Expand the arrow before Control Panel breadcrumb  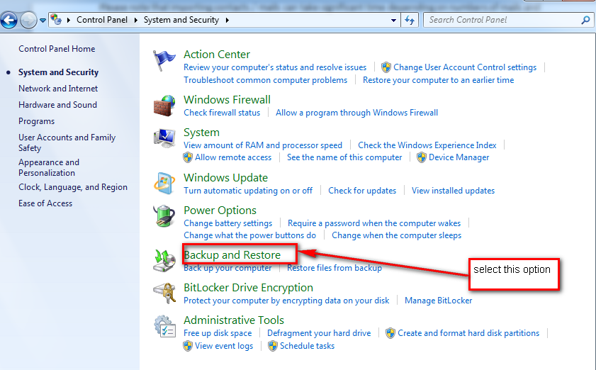[x=69, y=20]
